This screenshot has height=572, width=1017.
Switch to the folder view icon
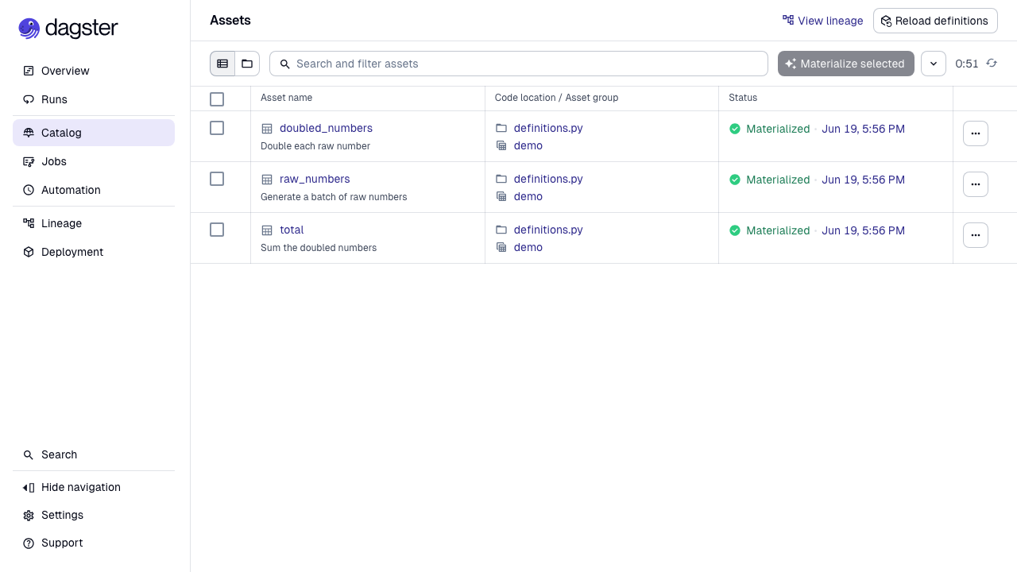click(247, 64)
